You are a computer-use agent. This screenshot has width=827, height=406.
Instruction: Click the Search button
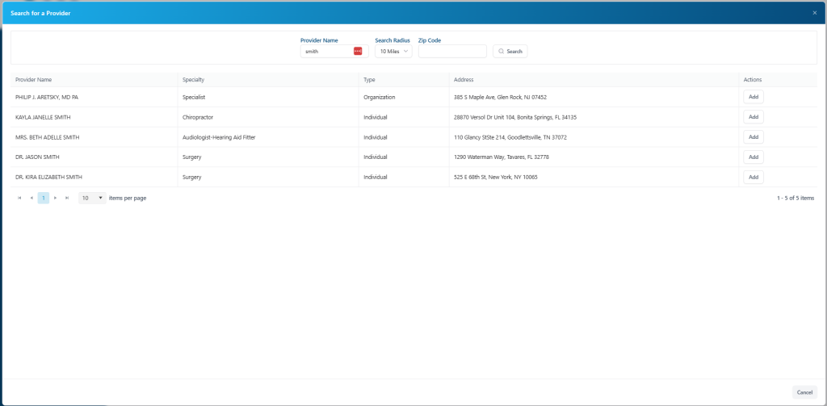point(510,51)
